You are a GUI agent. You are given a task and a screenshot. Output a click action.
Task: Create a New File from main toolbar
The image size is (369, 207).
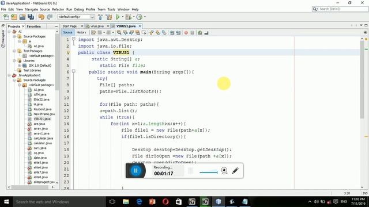coord(6,17)
